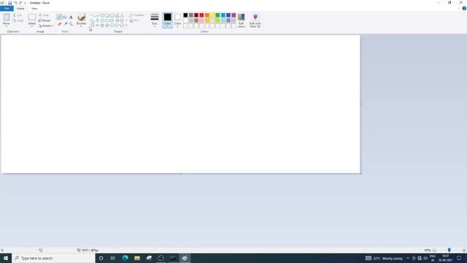Click Edit colors rainbow icon
Image resolution: width=467 pixels, height=263 pixels.
coord(242,17)
